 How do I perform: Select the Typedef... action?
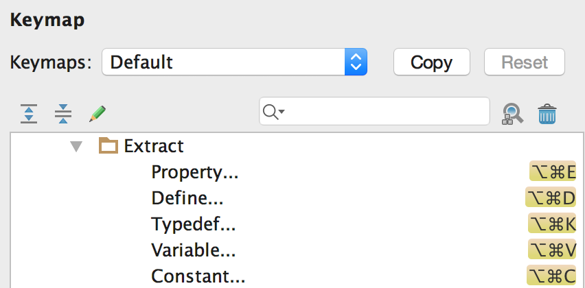(194, 224)
